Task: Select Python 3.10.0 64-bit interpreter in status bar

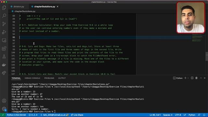Action: [17, 115]
